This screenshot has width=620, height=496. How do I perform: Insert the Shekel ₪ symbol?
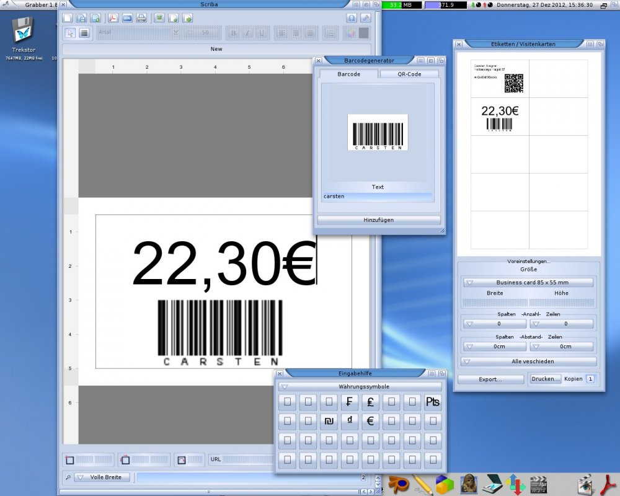click(329, 421)
